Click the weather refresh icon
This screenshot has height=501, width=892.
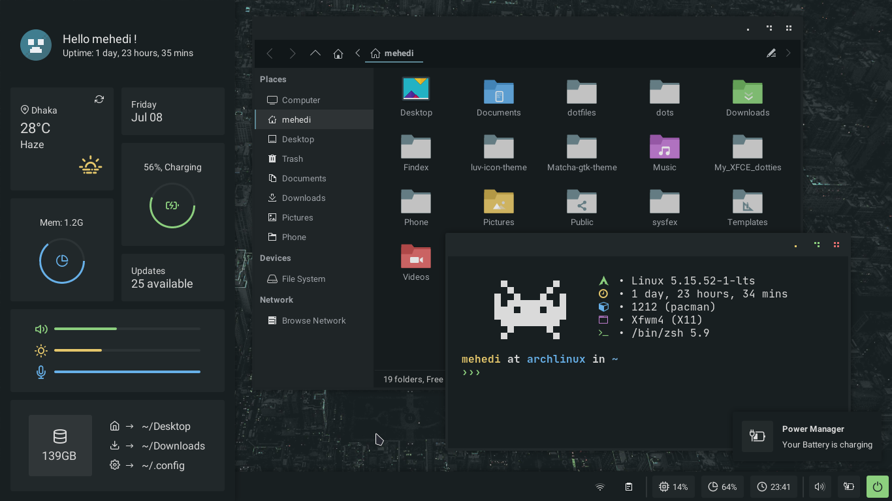click(99, 99)
